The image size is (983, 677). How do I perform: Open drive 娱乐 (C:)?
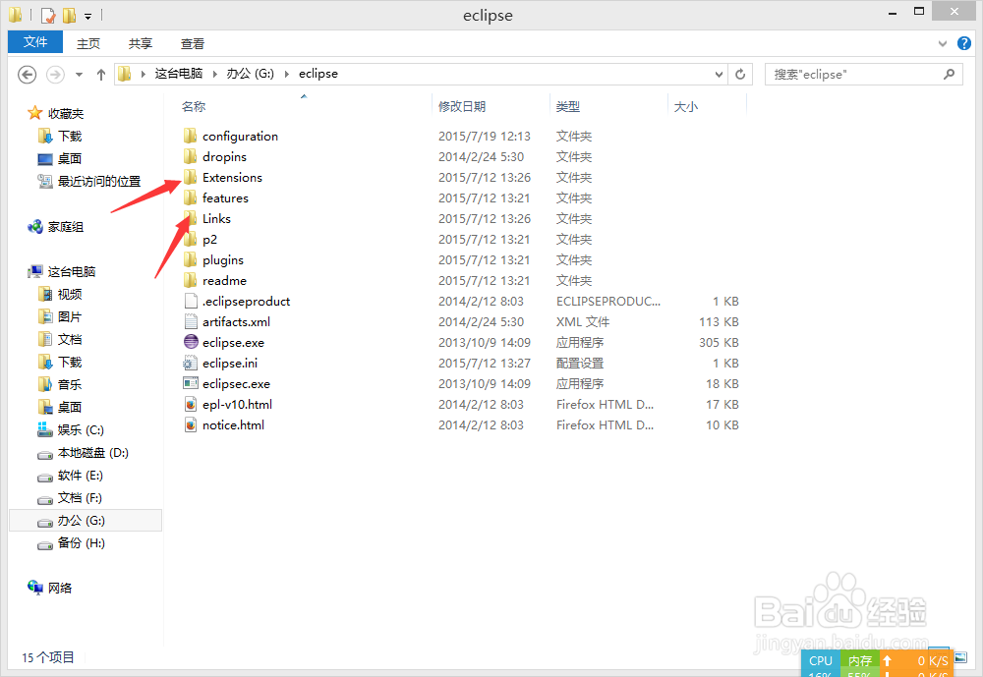point(81,430)
